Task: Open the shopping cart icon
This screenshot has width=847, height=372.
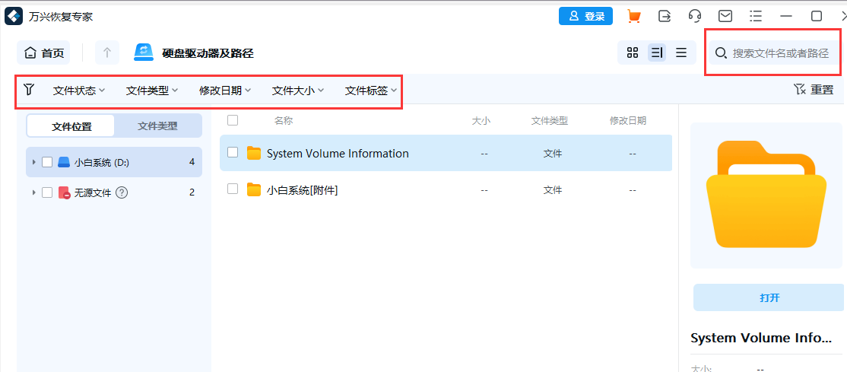Action: coord(633,16)
